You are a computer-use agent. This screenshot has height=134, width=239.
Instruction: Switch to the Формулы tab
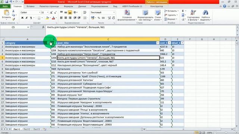[x=68, y=6]
